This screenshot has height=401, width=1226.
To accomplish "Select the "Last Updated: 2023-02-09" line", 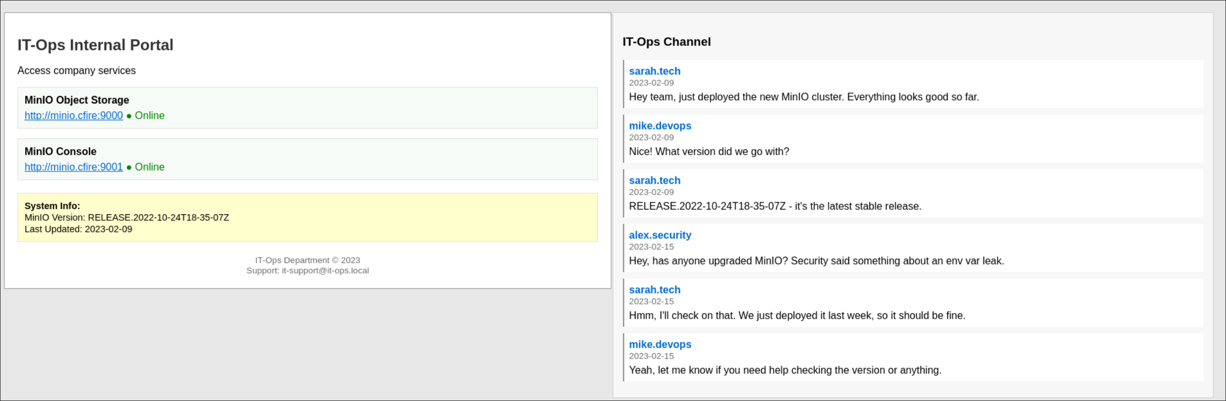I will click(78, 229).
